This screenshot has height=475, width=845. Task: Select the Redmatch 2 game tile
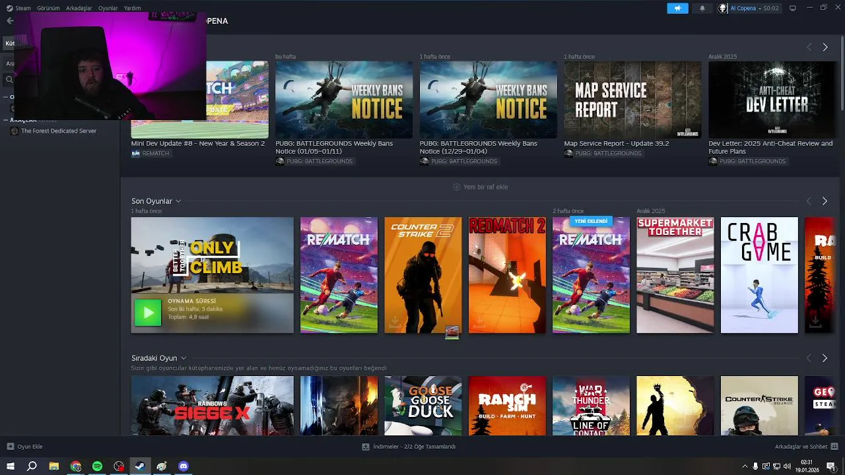(507, 275)
